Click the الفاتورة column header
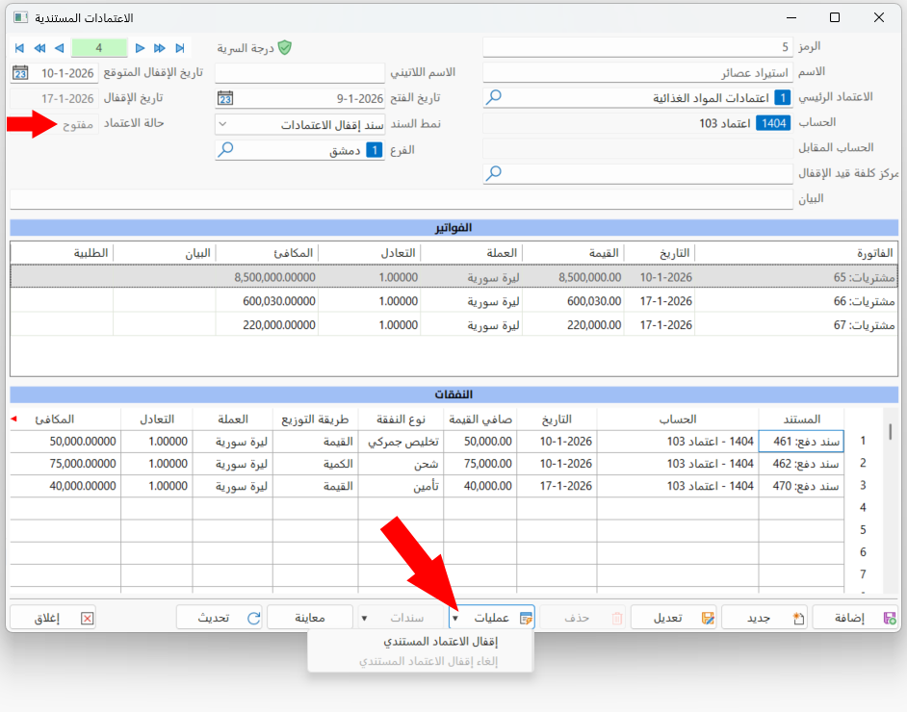This screenshot has height=712, width=907. tap(796, 253)
